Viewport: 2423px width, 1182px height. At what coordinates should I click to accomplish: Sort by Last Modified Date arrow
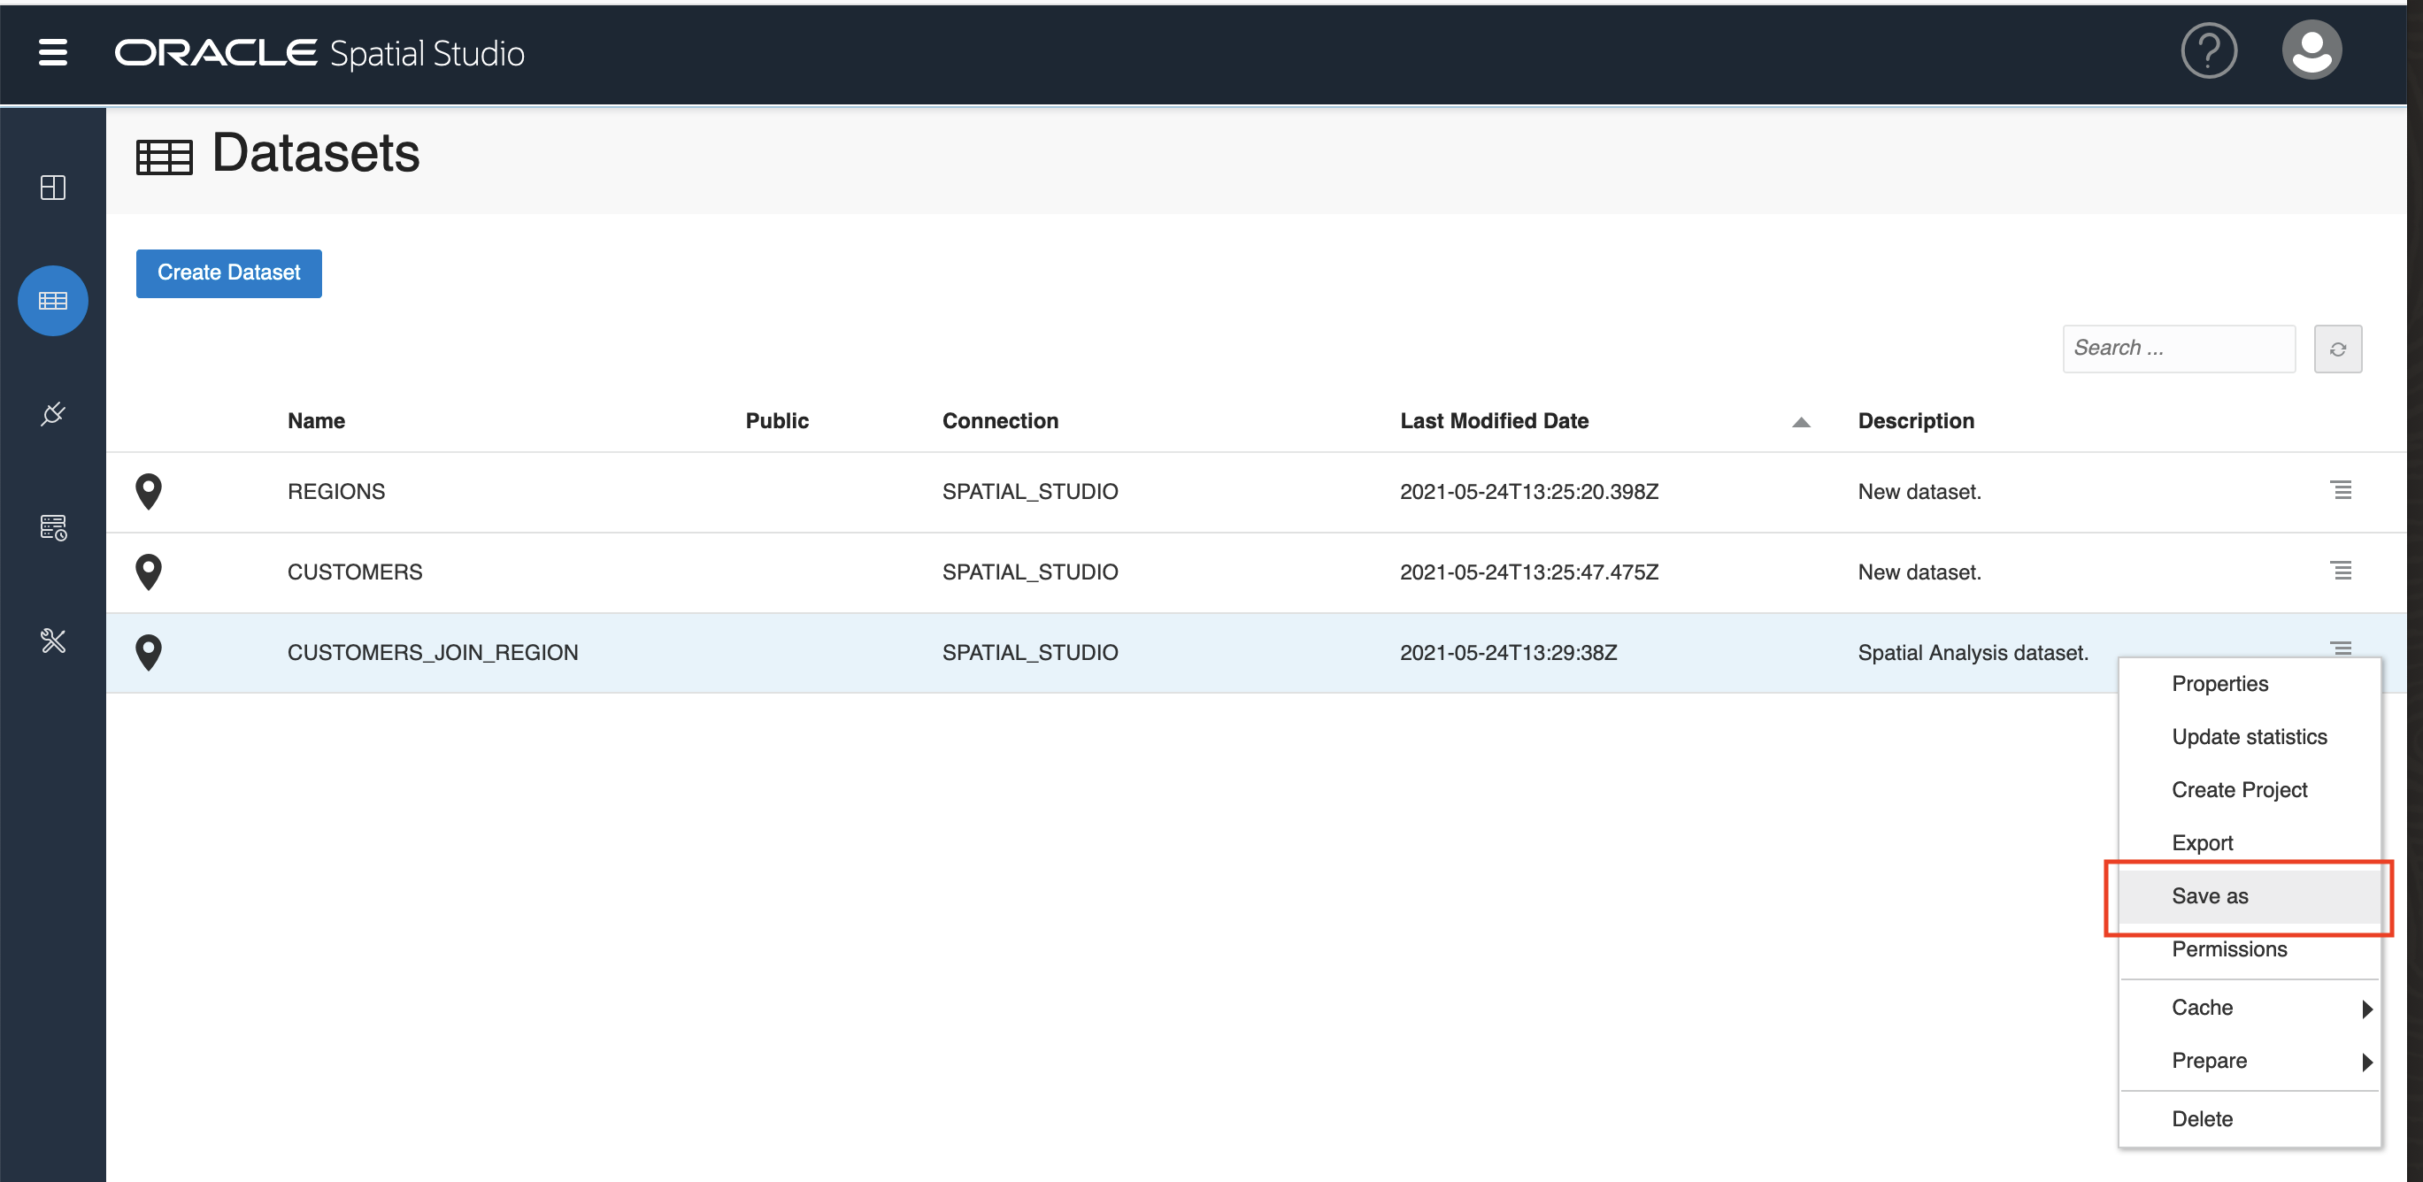tap(1800, 422)
